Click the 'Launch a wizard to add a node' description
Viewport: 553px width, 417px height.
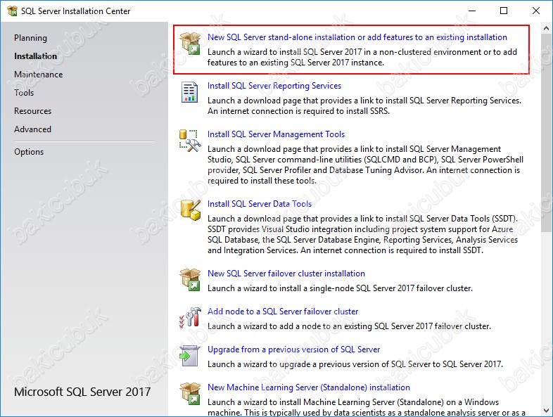[349, 326]
